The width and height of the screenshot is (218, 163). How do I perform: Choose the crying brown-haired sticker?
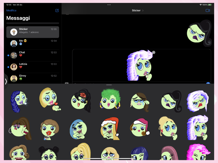pyautogui.click(x=140, y=102)
